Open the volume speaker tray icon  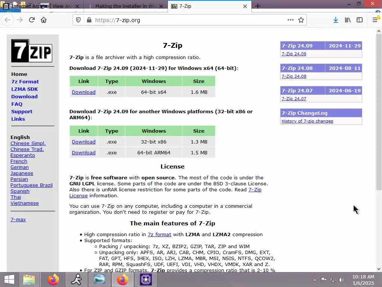tap(342, 280)
